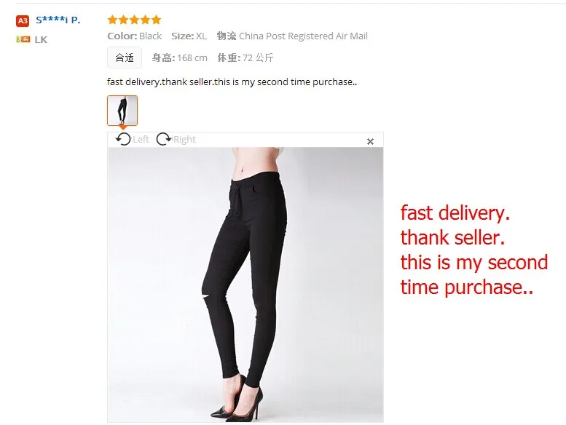Click the LK country flag icon

click(x=23, y=39)
